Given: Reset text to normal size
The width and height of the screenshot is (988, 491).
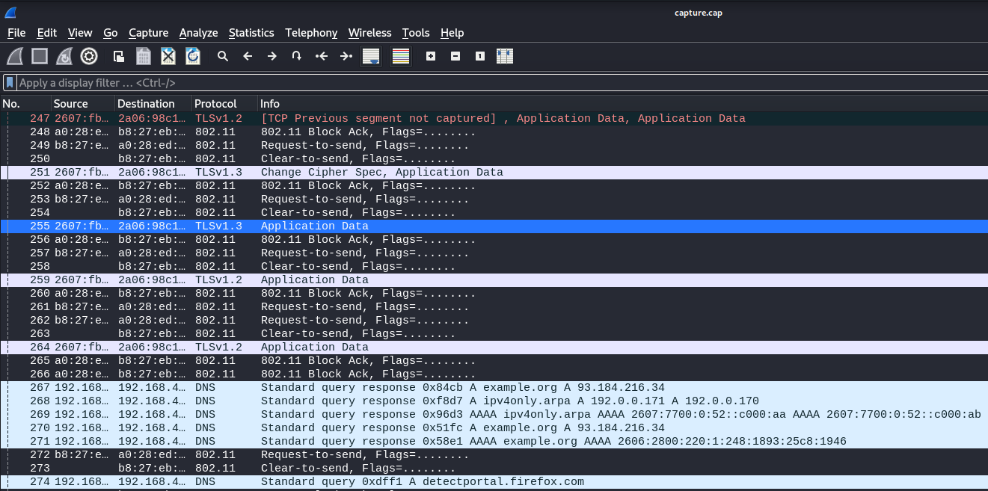Looking at the screenshot, I should [480, 56].
